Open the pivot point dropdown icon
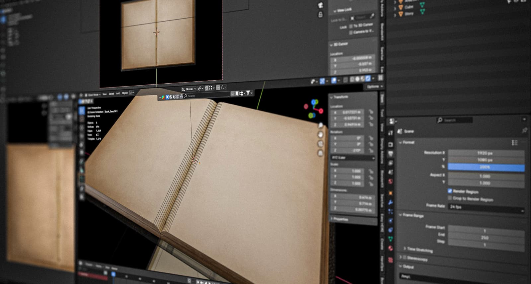531x284 pixels. pyautogui.click(x=200, y=89)
